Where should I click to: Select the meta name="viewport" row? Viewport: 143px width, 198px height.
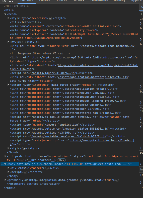tap(65, 26)
